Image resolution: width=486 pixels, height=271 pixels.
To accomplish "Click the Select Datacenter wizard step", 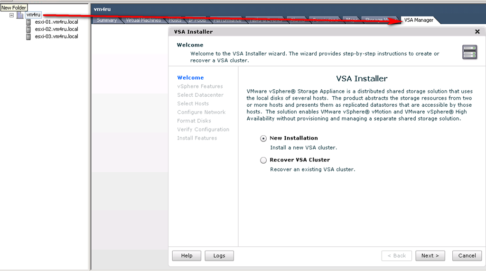I will [200, 95].
